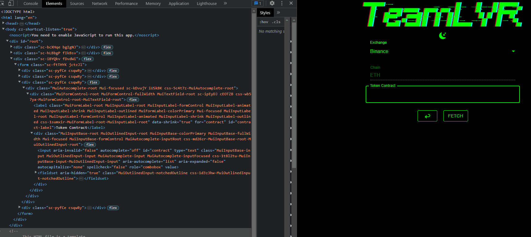Toggle dark mode moon icon on page

coord(443,36)
